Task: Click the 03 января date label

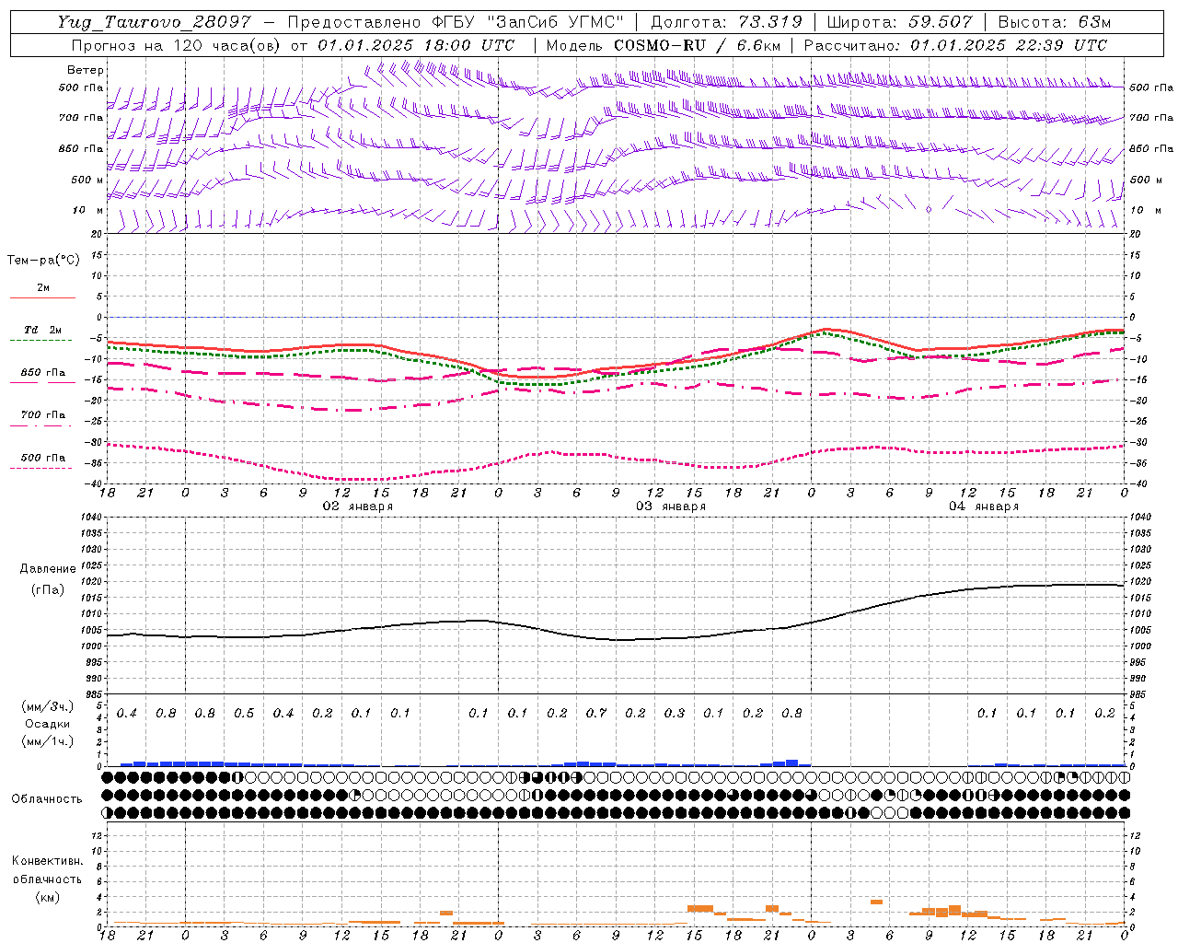Action: [671, 506]
